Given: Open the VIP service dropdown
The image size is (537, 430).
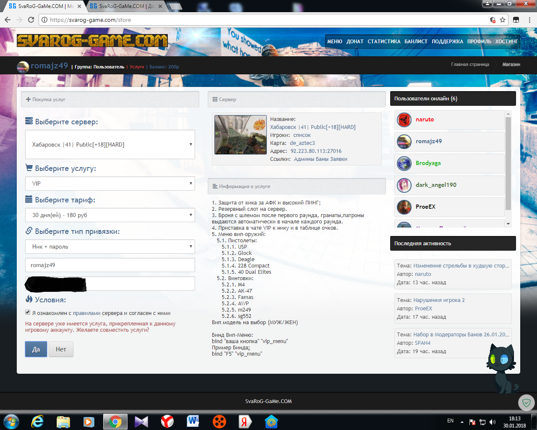Looking at the screenshot, I should click(x=110, y=184).
